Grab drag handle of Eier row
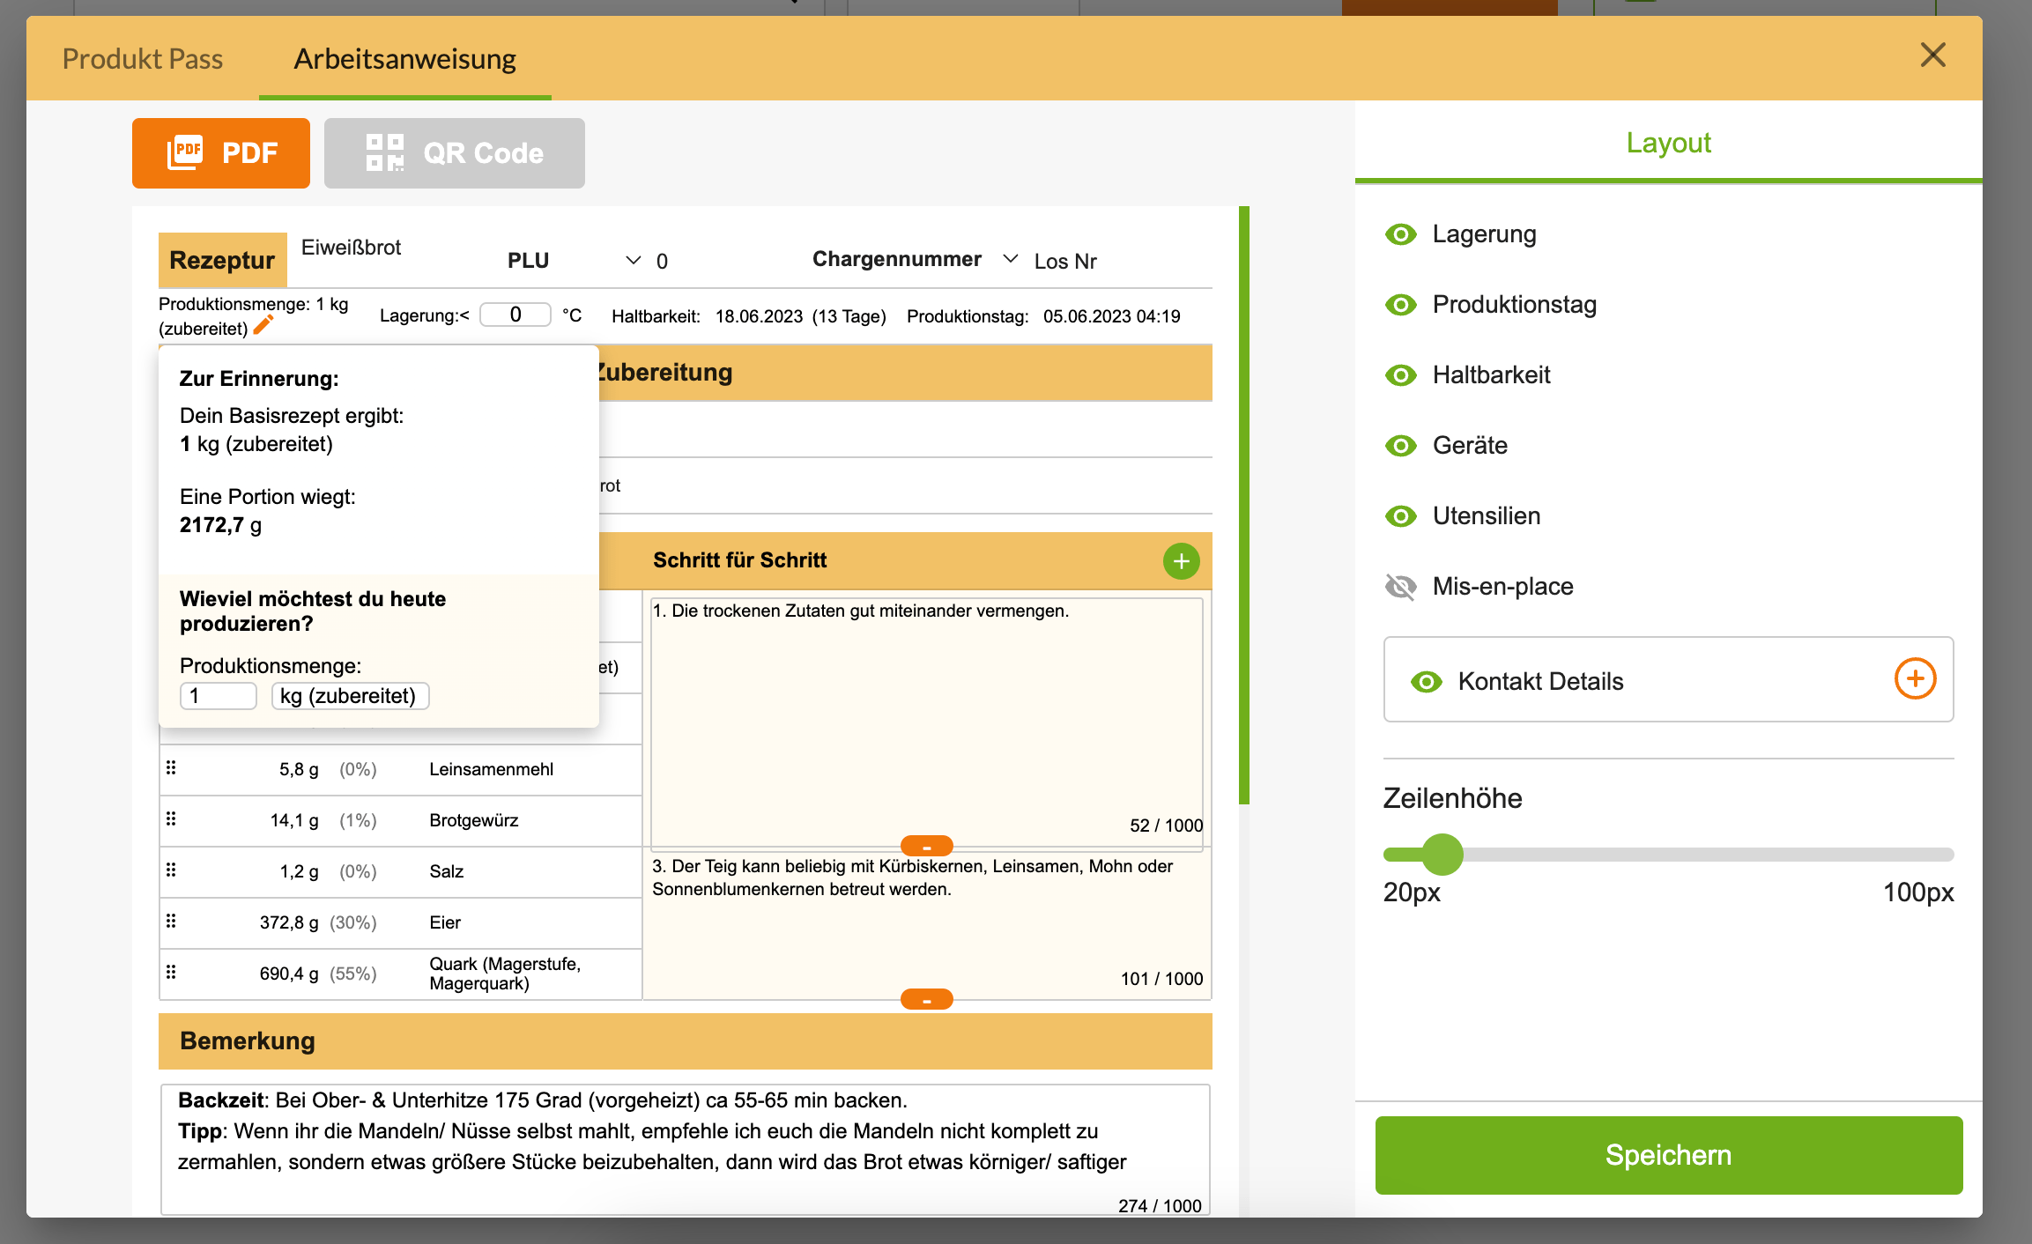 point(171,922)
